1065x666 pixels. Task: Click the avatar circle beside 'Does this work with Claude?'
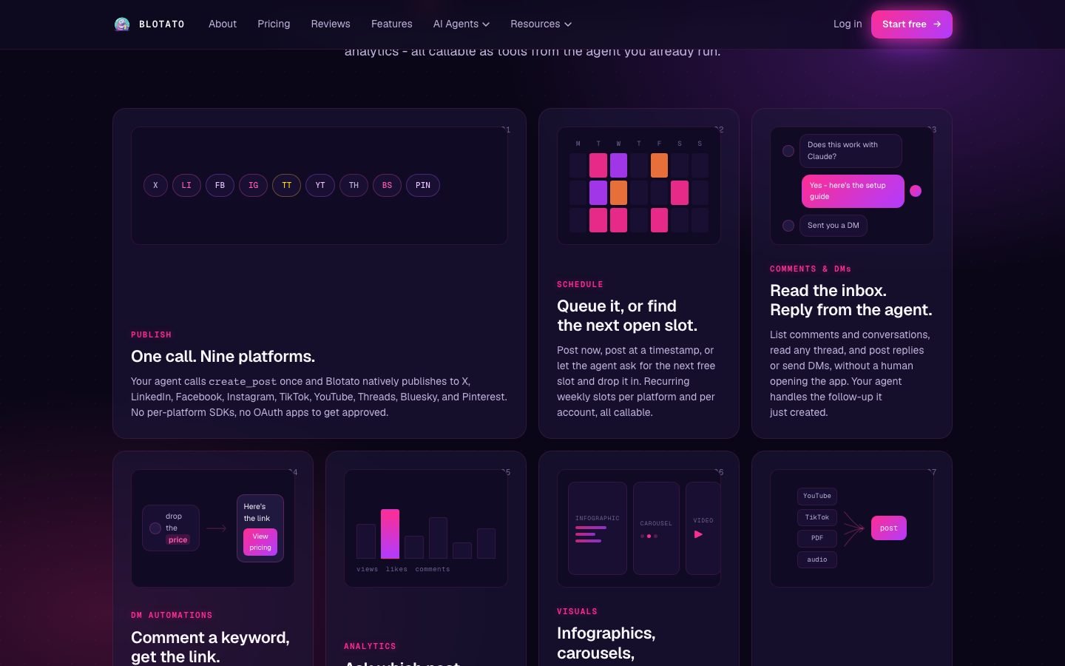[788, 151]
